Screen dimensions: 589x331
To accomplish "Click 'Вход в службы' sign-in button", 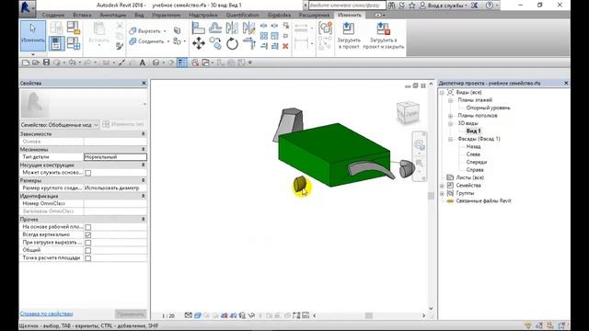I will [445, 6].
